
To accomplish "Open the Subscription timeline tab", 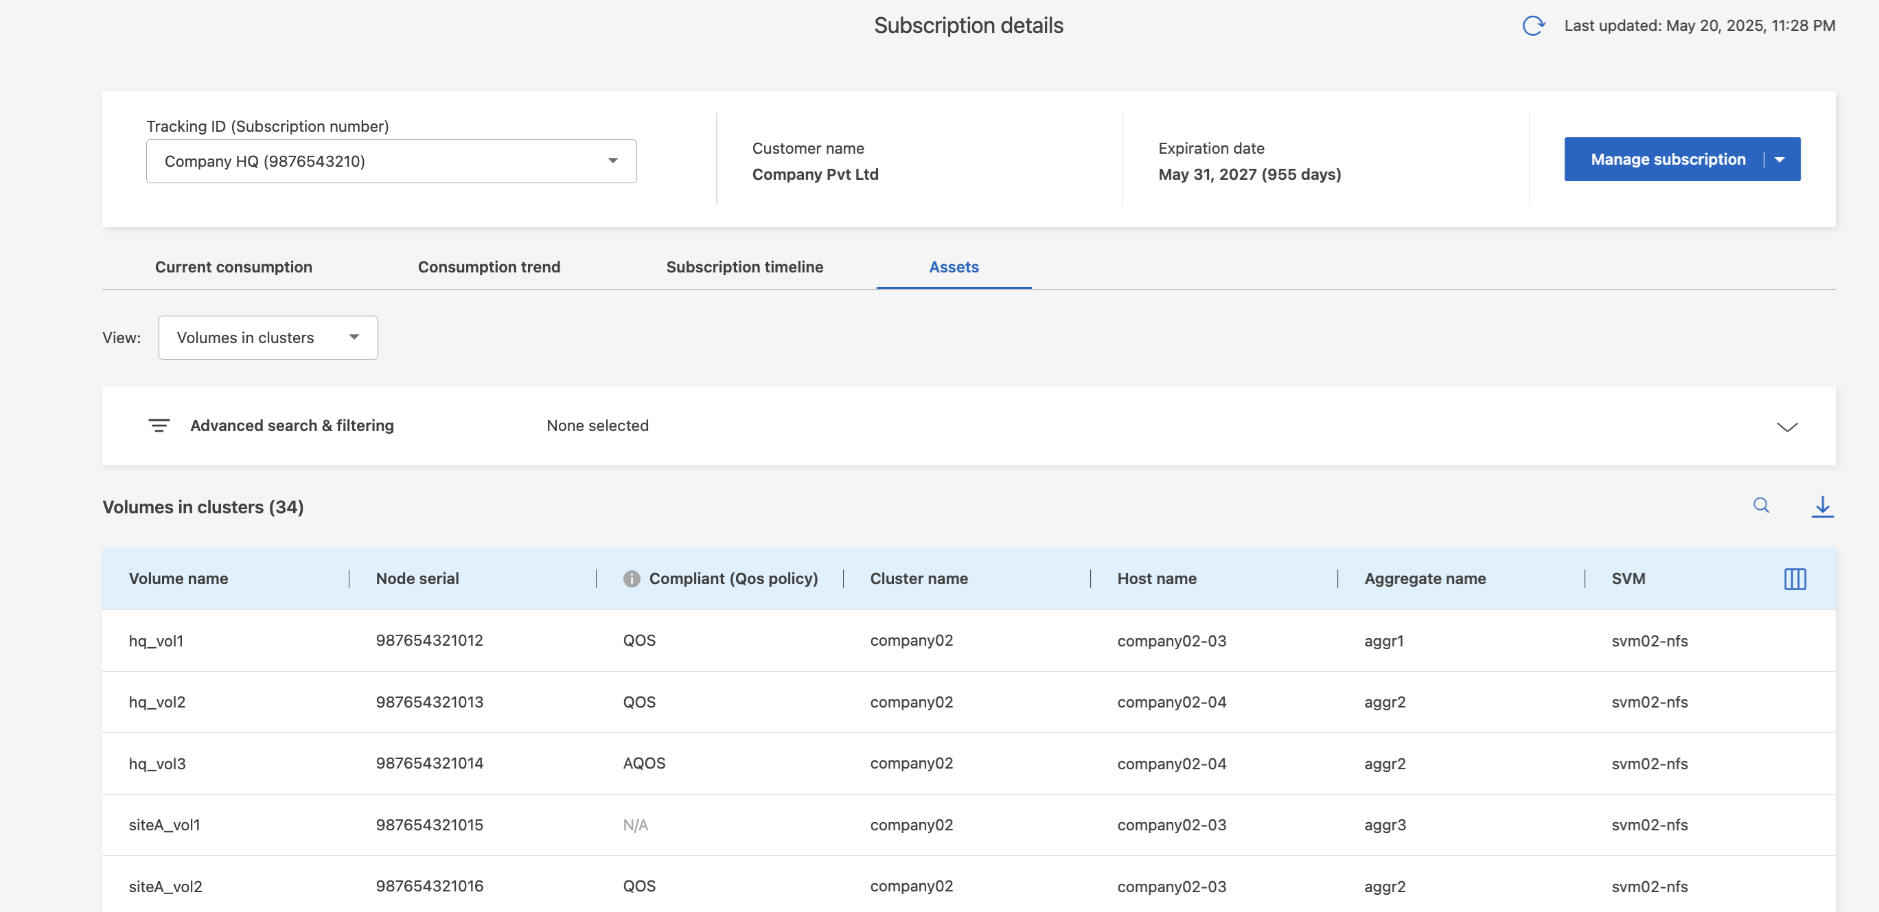I will [744, 267].
